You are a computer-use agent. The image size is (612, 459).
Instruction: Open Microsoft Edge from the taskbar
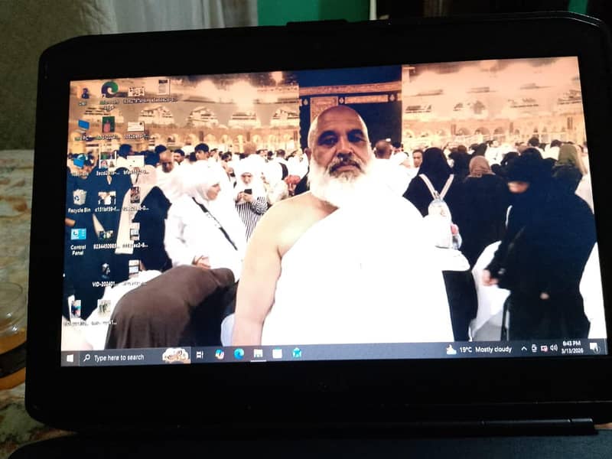point(239,354)
